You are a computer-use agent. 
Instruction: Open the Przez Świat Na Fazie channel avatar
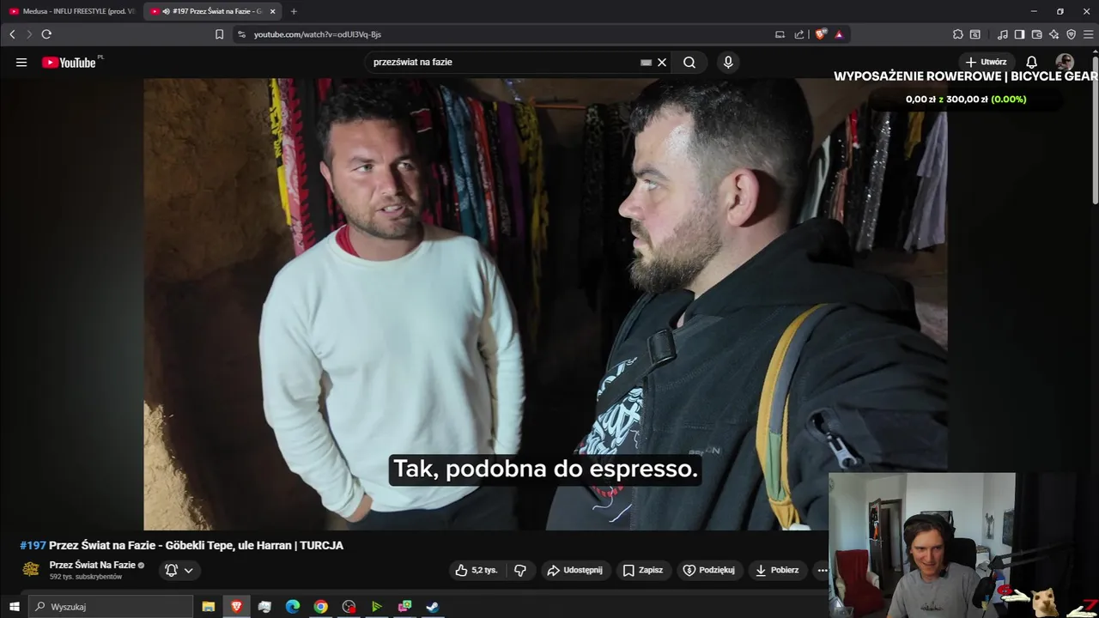[31, 569]
